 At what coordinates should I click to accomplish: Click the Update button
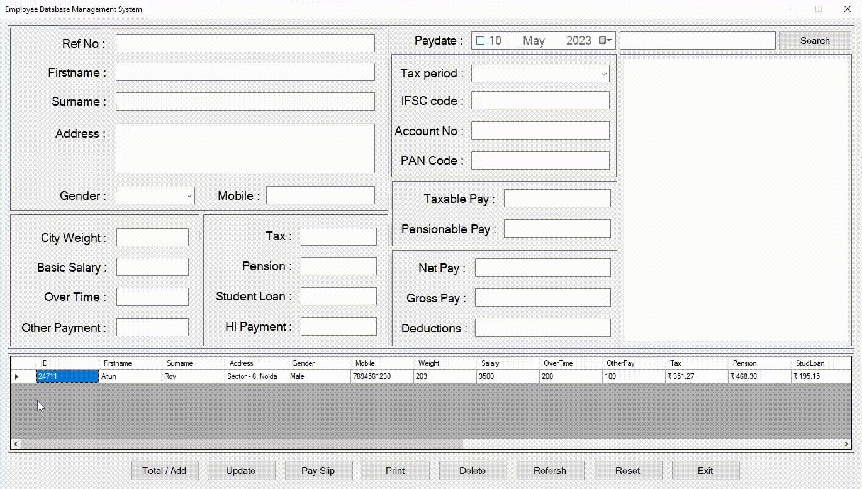point(241,470)
